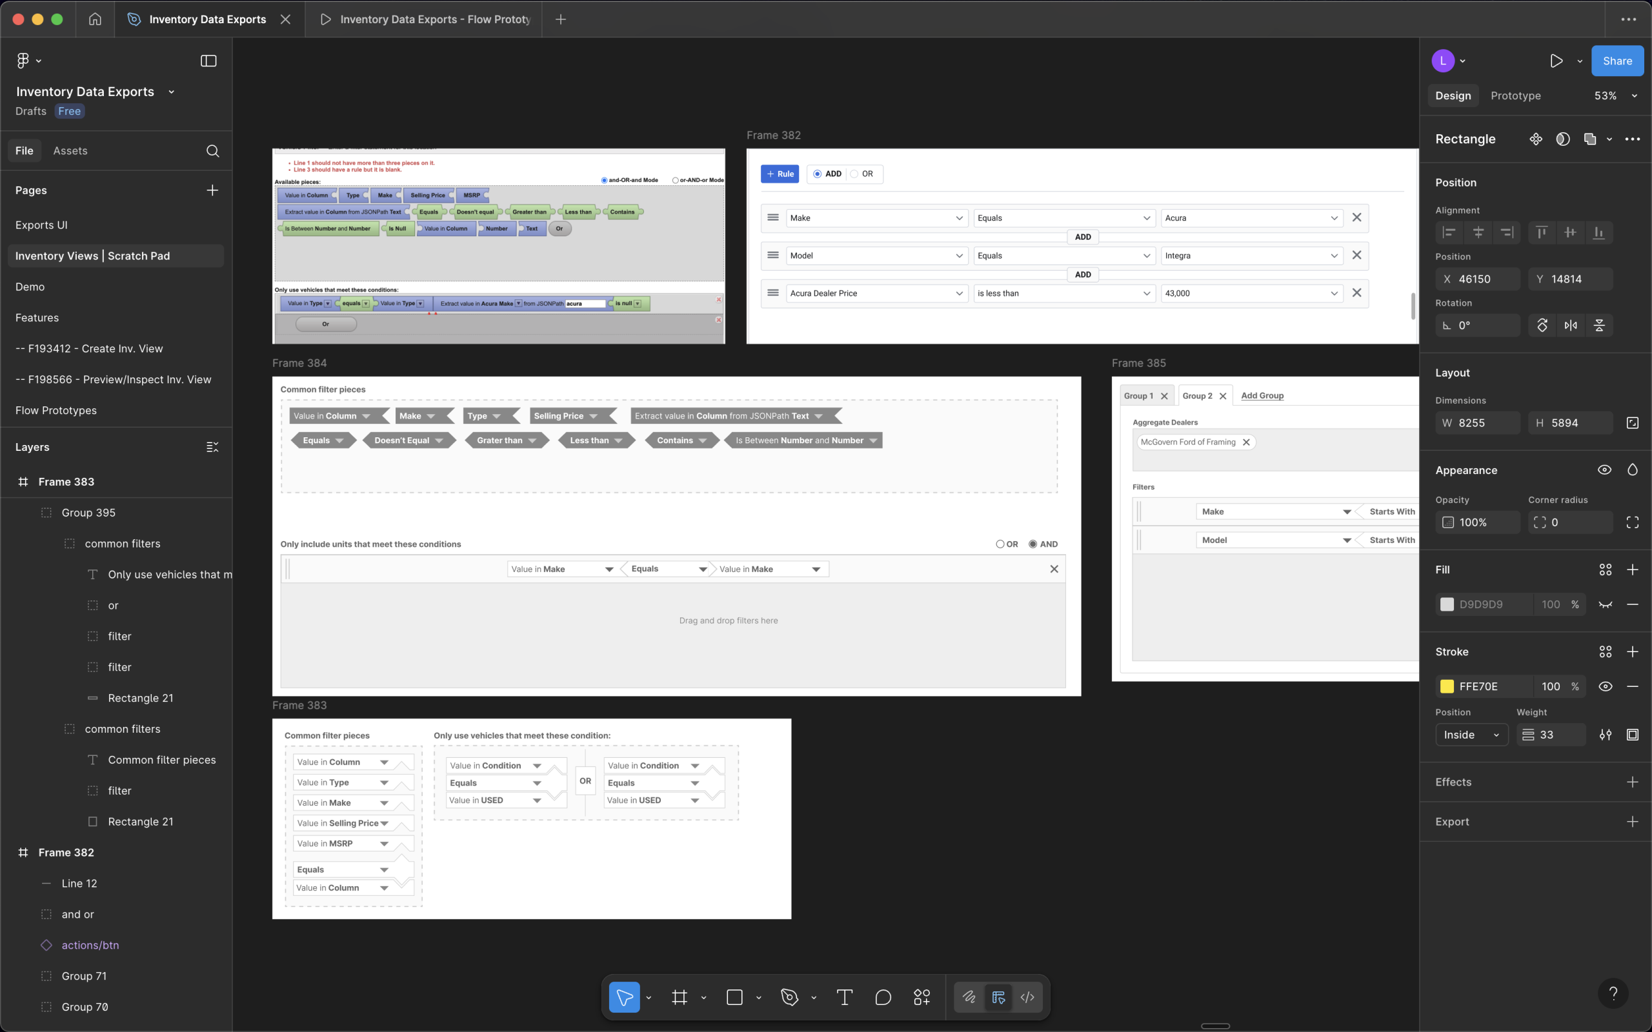Open present options chevron beside play
This screenshot has width=1652, height=1032.
coord(1580,61)
